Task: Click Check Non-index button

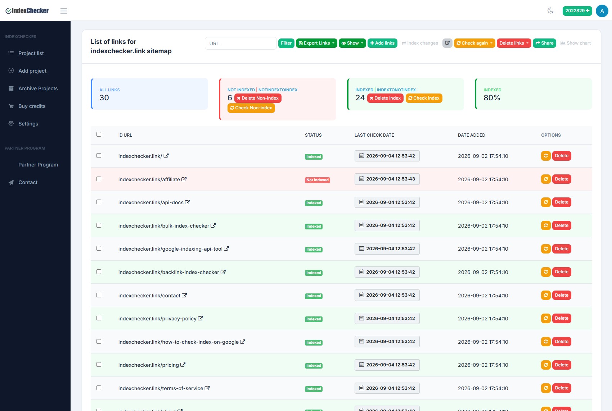Action: tap(251, 108)
